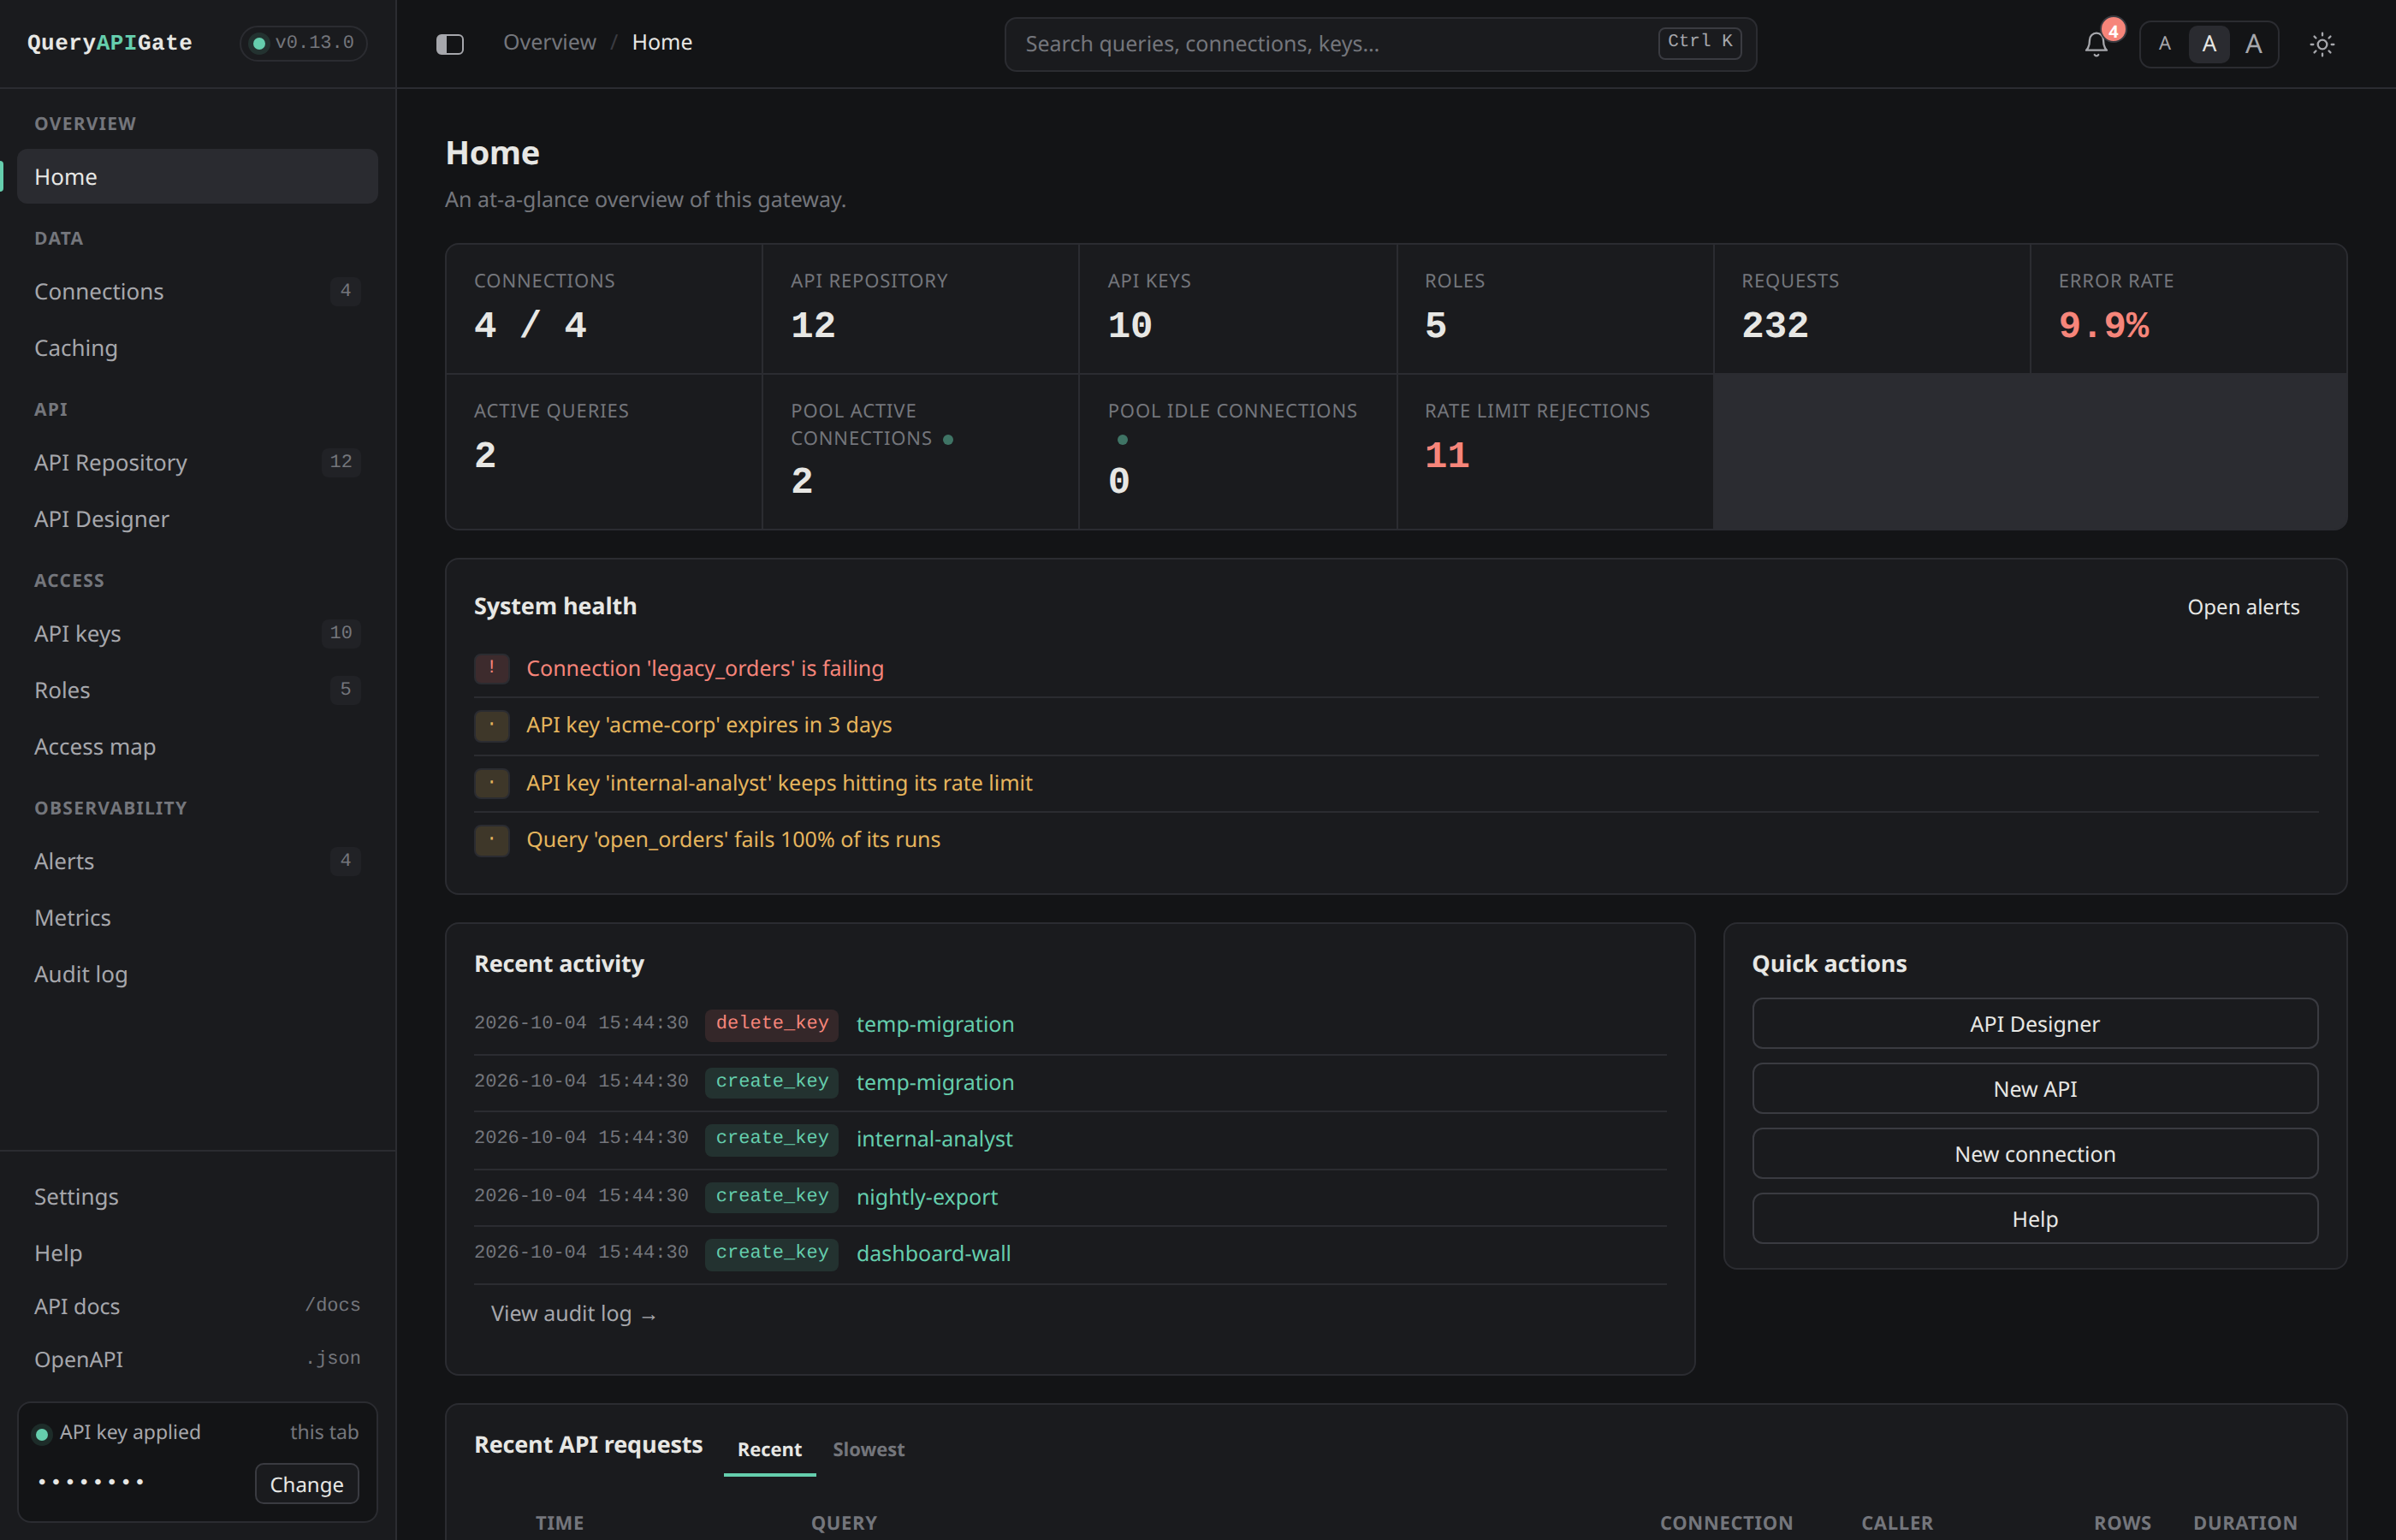Screen dimensions: 2396x1540
Task: Click the red failing alert icon for legacy_orders
Action: click(x=491, y=668)
